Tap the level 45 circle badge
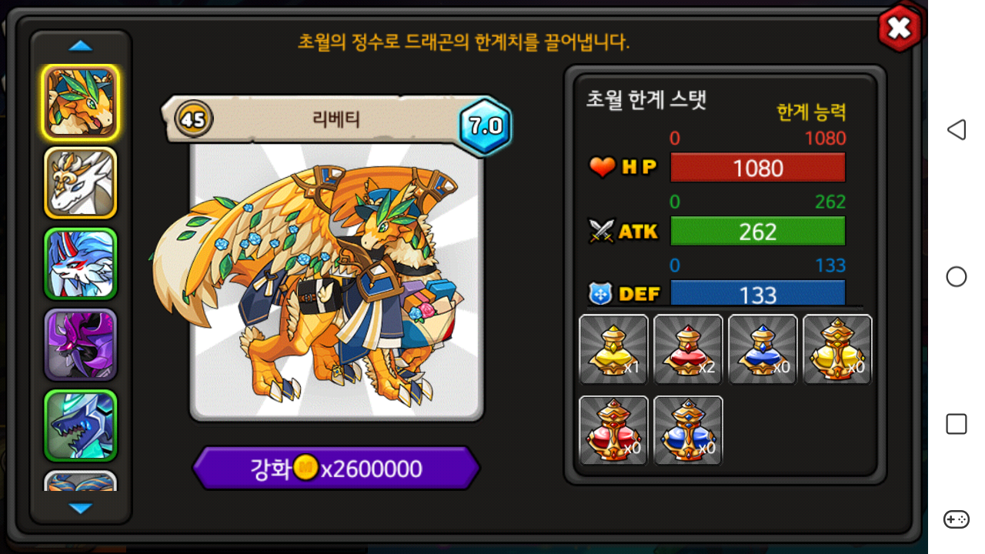 pos(194,120)
